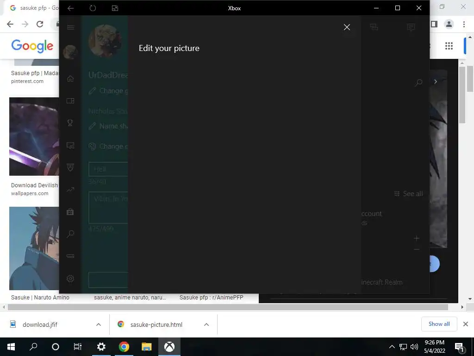This screenshot has height=356, width=474.
Task: Click small profile avatar in Xbox sidebar
Action: tap(70, 52)
